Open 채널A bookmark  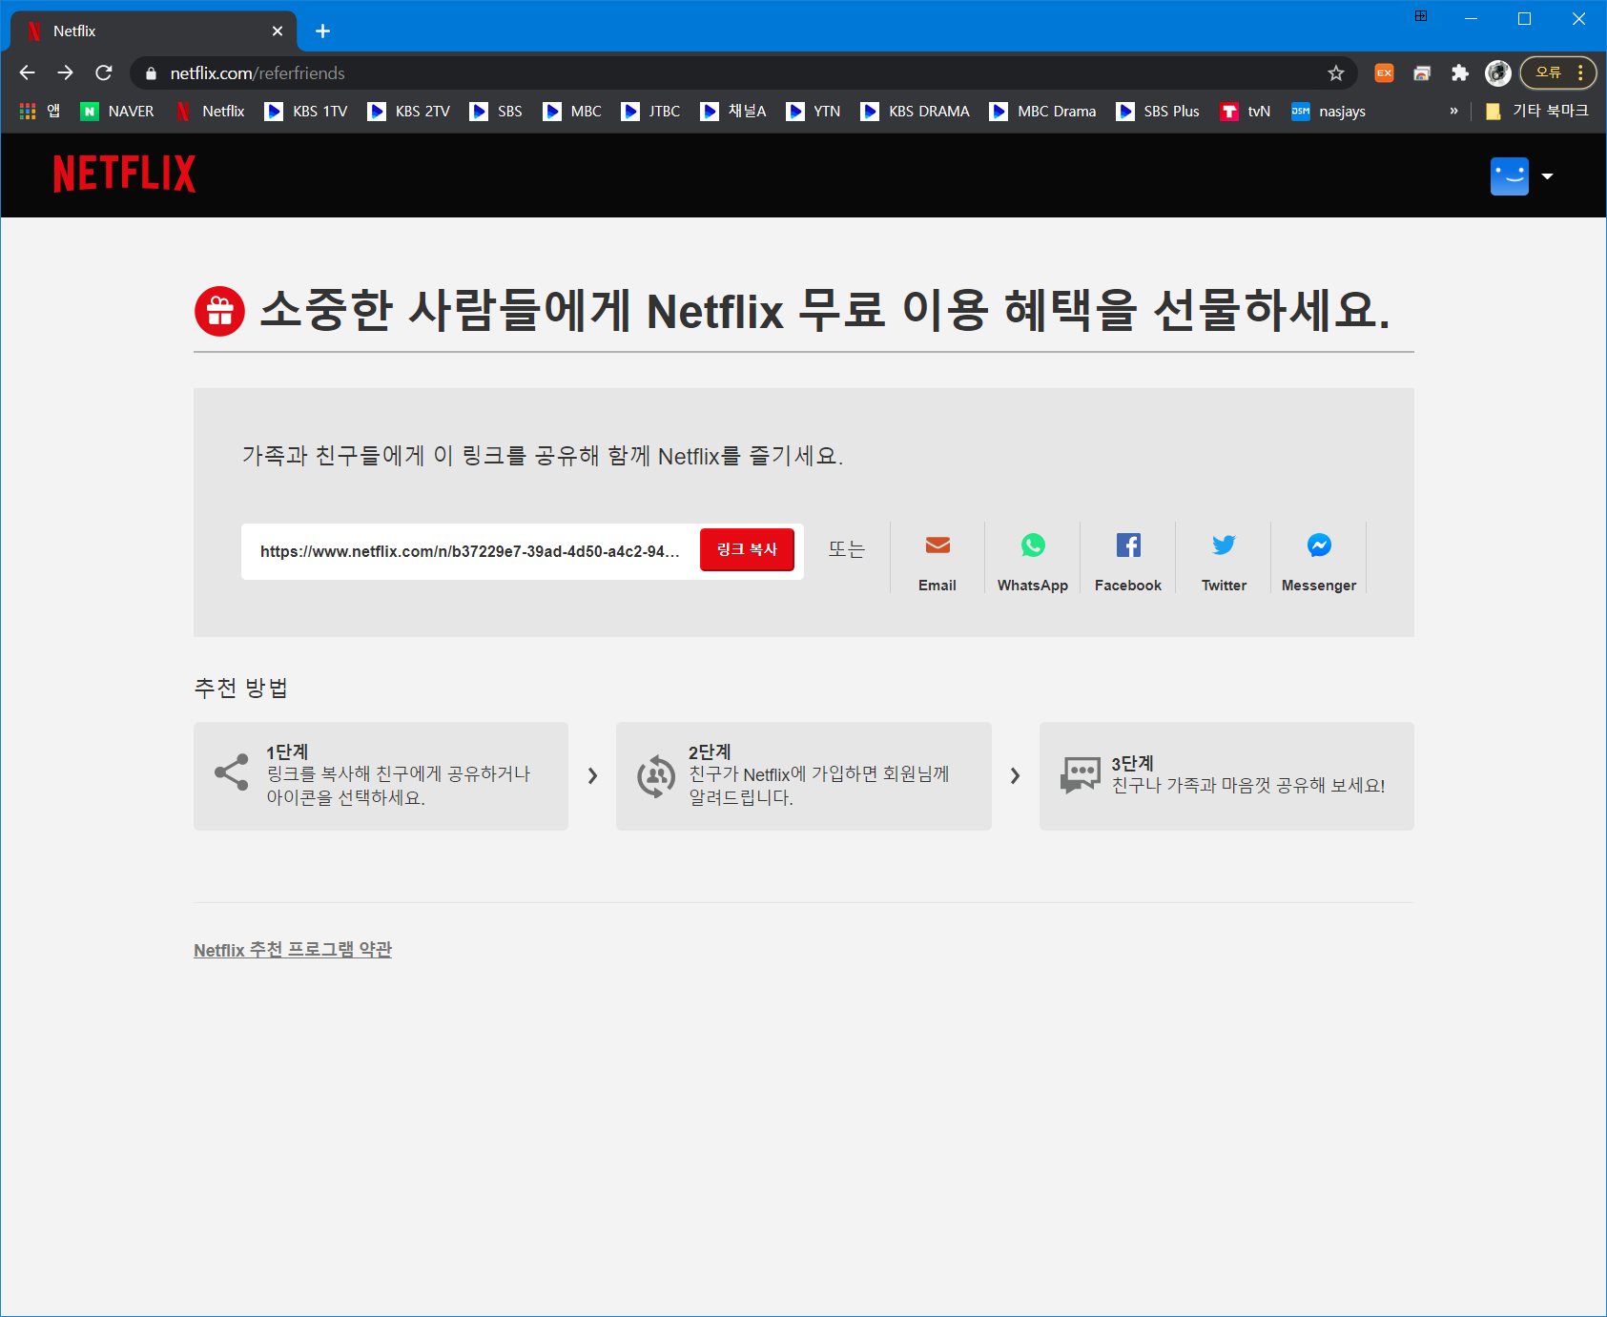pos(733,112)
